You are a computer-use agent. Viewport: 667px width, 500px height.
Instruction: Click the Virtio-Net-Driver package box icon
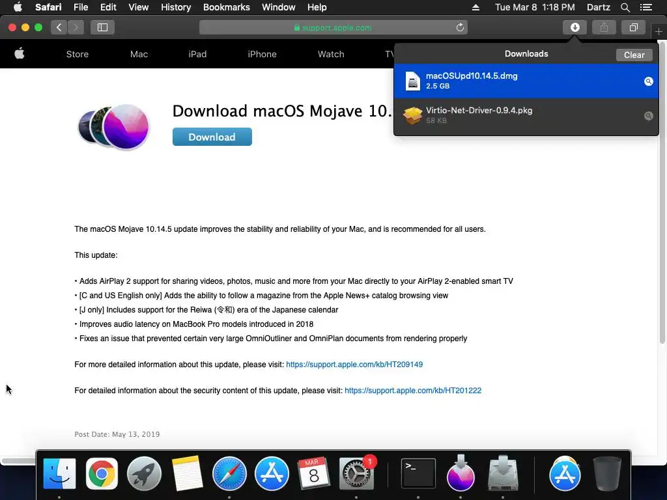tap(412, 115)
